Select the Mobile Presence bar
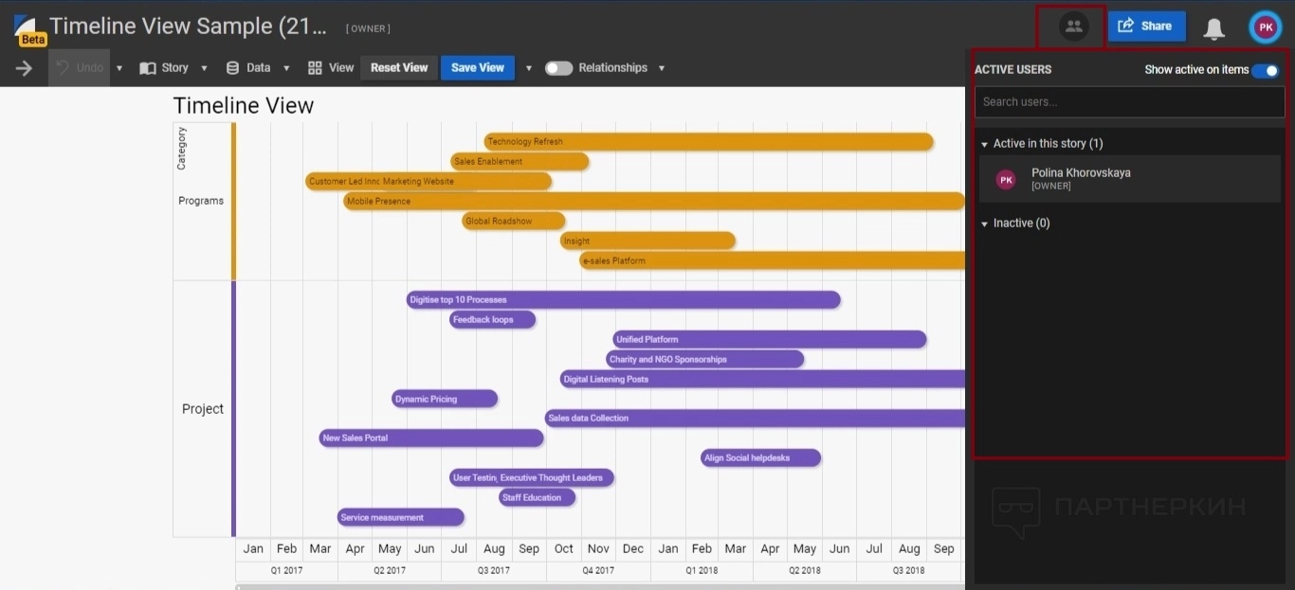This screenshot has height=590, width=1295. (654, 202)
